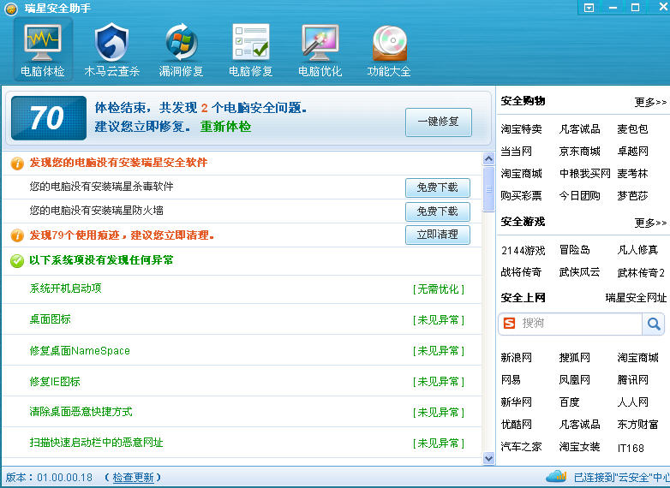
Task: Click the scrollbar down arrow
Action: tap(488, 459)
